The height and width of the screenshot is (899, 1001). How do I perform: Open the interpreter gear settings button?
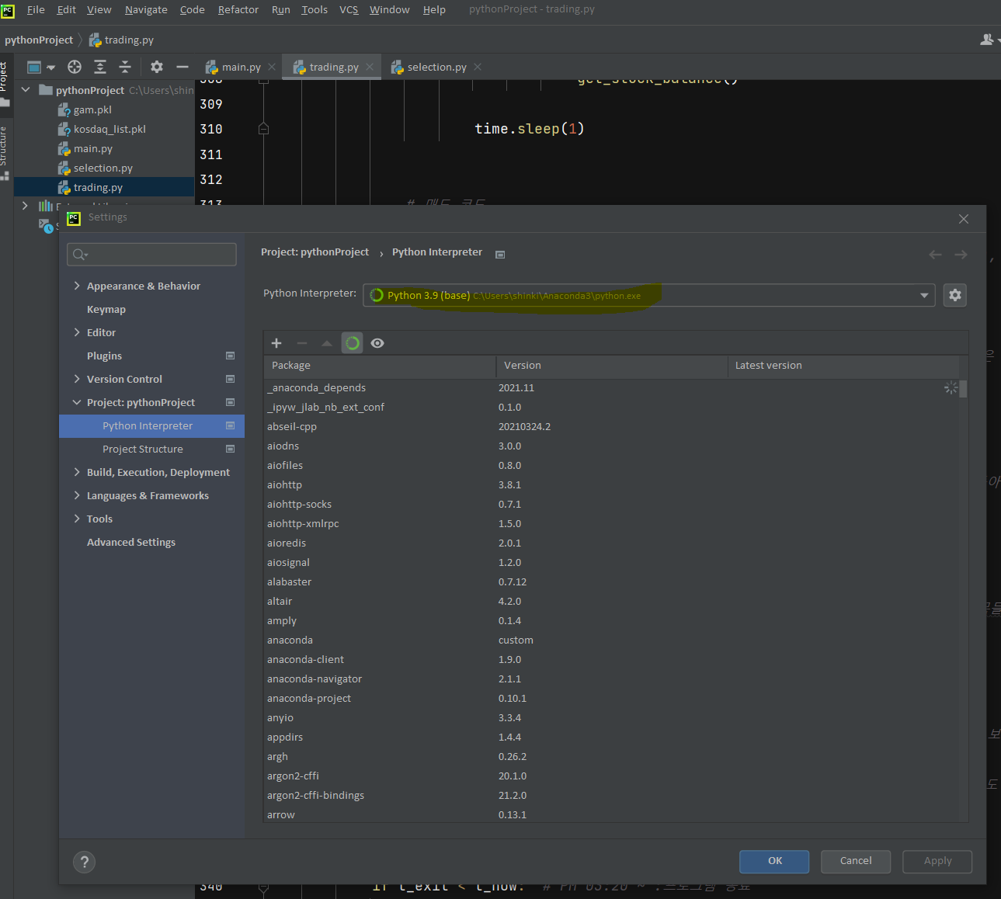[x=955, y=295]
